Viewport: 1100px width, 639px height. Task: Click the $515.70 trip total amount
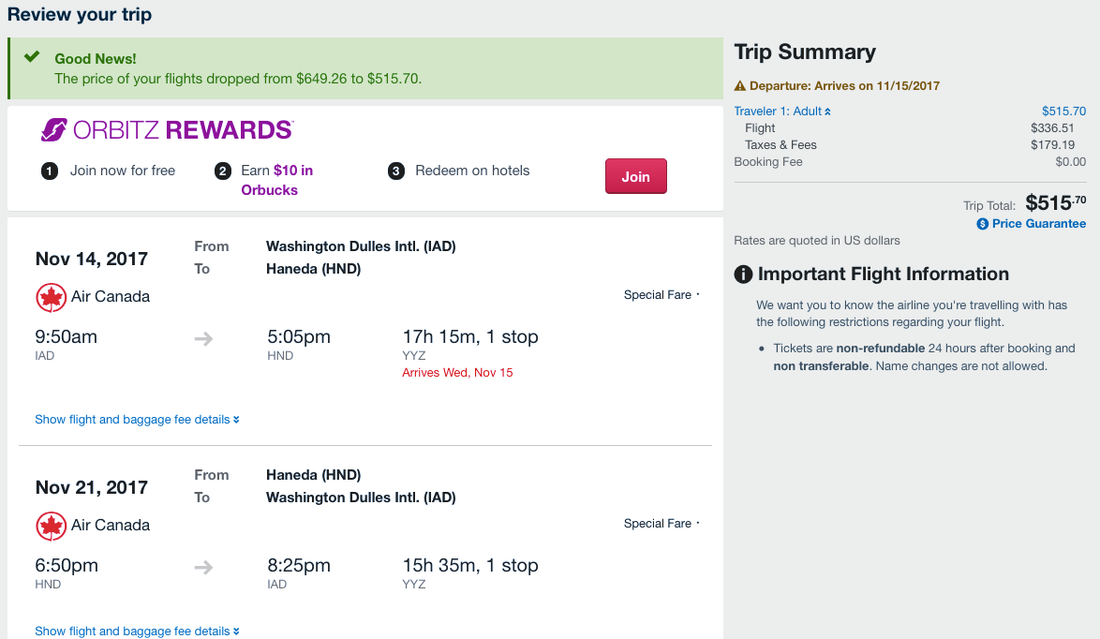[1056, 202]
